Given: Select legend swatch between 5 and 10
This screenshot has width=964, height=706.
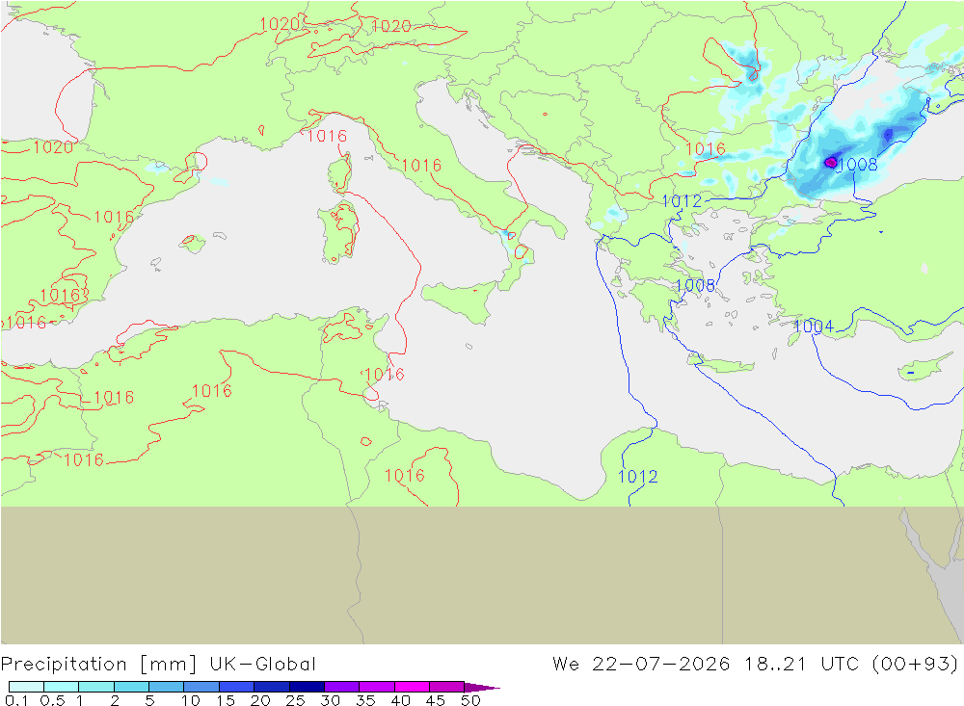Looking at the screenshot, I should [167, 687].
